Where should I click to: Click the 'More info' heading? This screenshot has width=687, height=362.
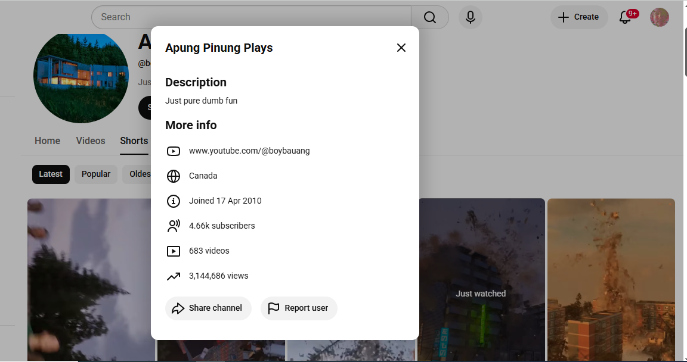[191, 126]
